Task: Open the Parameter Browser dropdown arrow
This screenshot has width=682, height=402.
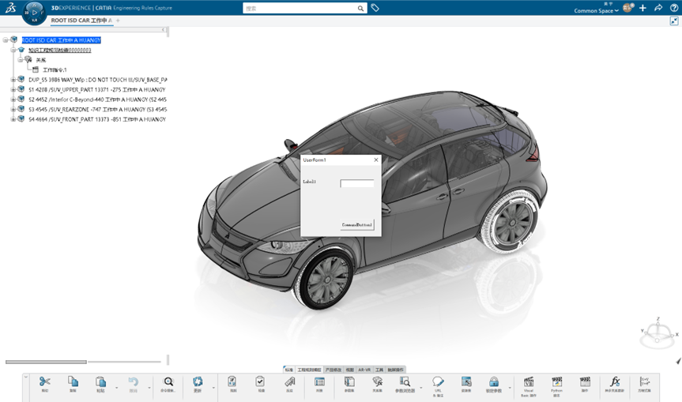Action: point(420,388)
